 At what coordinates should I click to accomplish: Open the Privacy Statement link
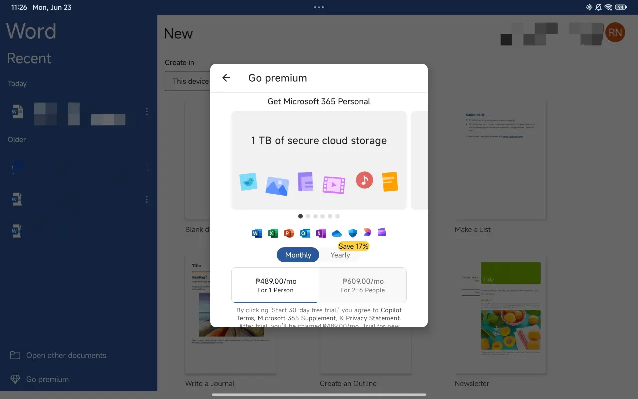click(x=373, y=318)
